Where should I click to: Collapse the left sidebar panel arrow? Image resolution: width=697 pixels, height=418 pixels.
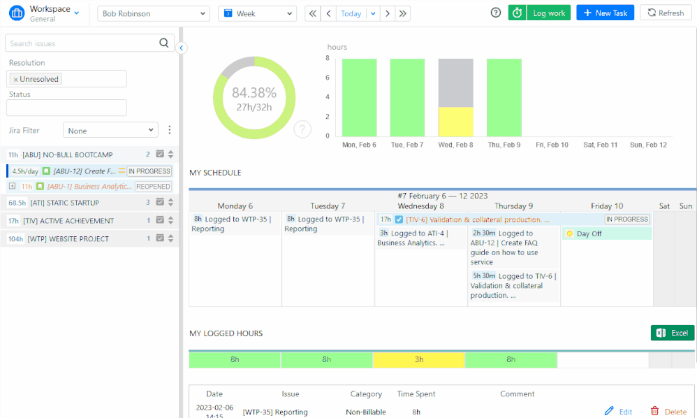(x=182, y=48)
